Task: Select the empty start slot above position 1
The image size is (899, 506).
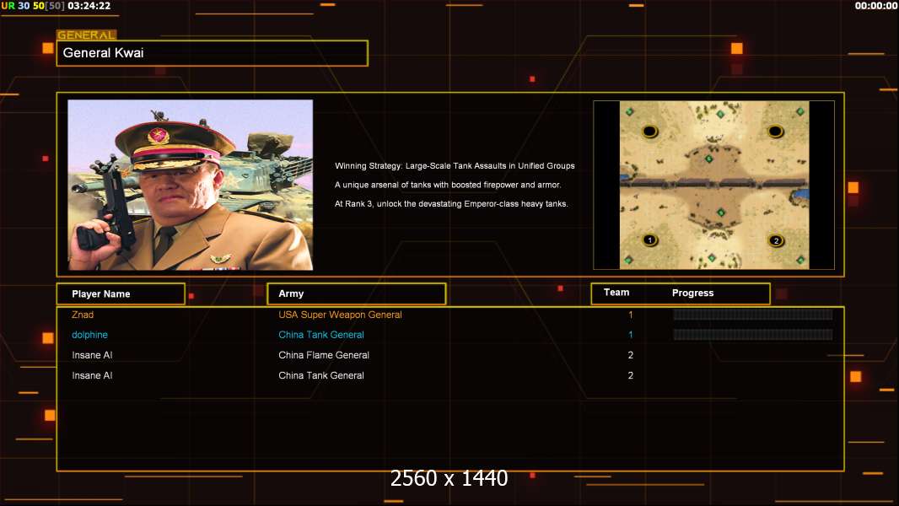Action: (649, 131)
